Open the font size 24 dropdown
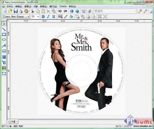The width and height of the screenshot is (154, 129). point(38,17)
